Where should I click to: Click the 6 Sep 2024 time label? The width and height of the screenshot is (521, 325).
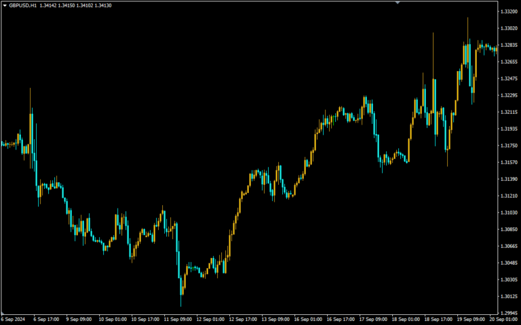pos(12,319)
